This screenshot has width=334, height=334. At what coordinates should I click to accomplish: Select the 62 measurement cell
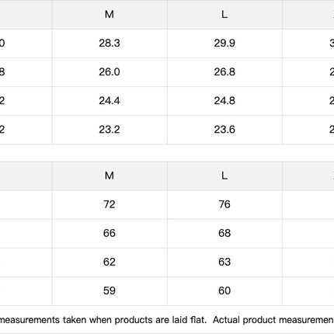(110, 262)
